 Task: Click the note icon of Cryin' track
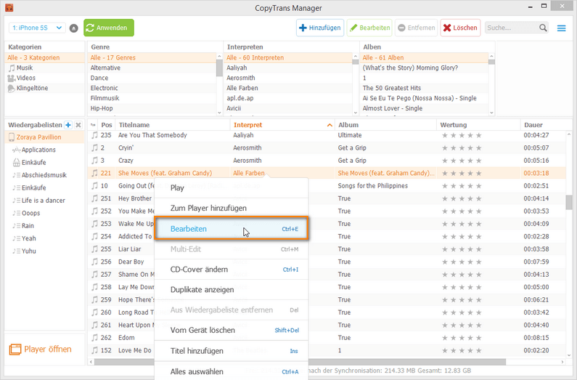point(95,147)
